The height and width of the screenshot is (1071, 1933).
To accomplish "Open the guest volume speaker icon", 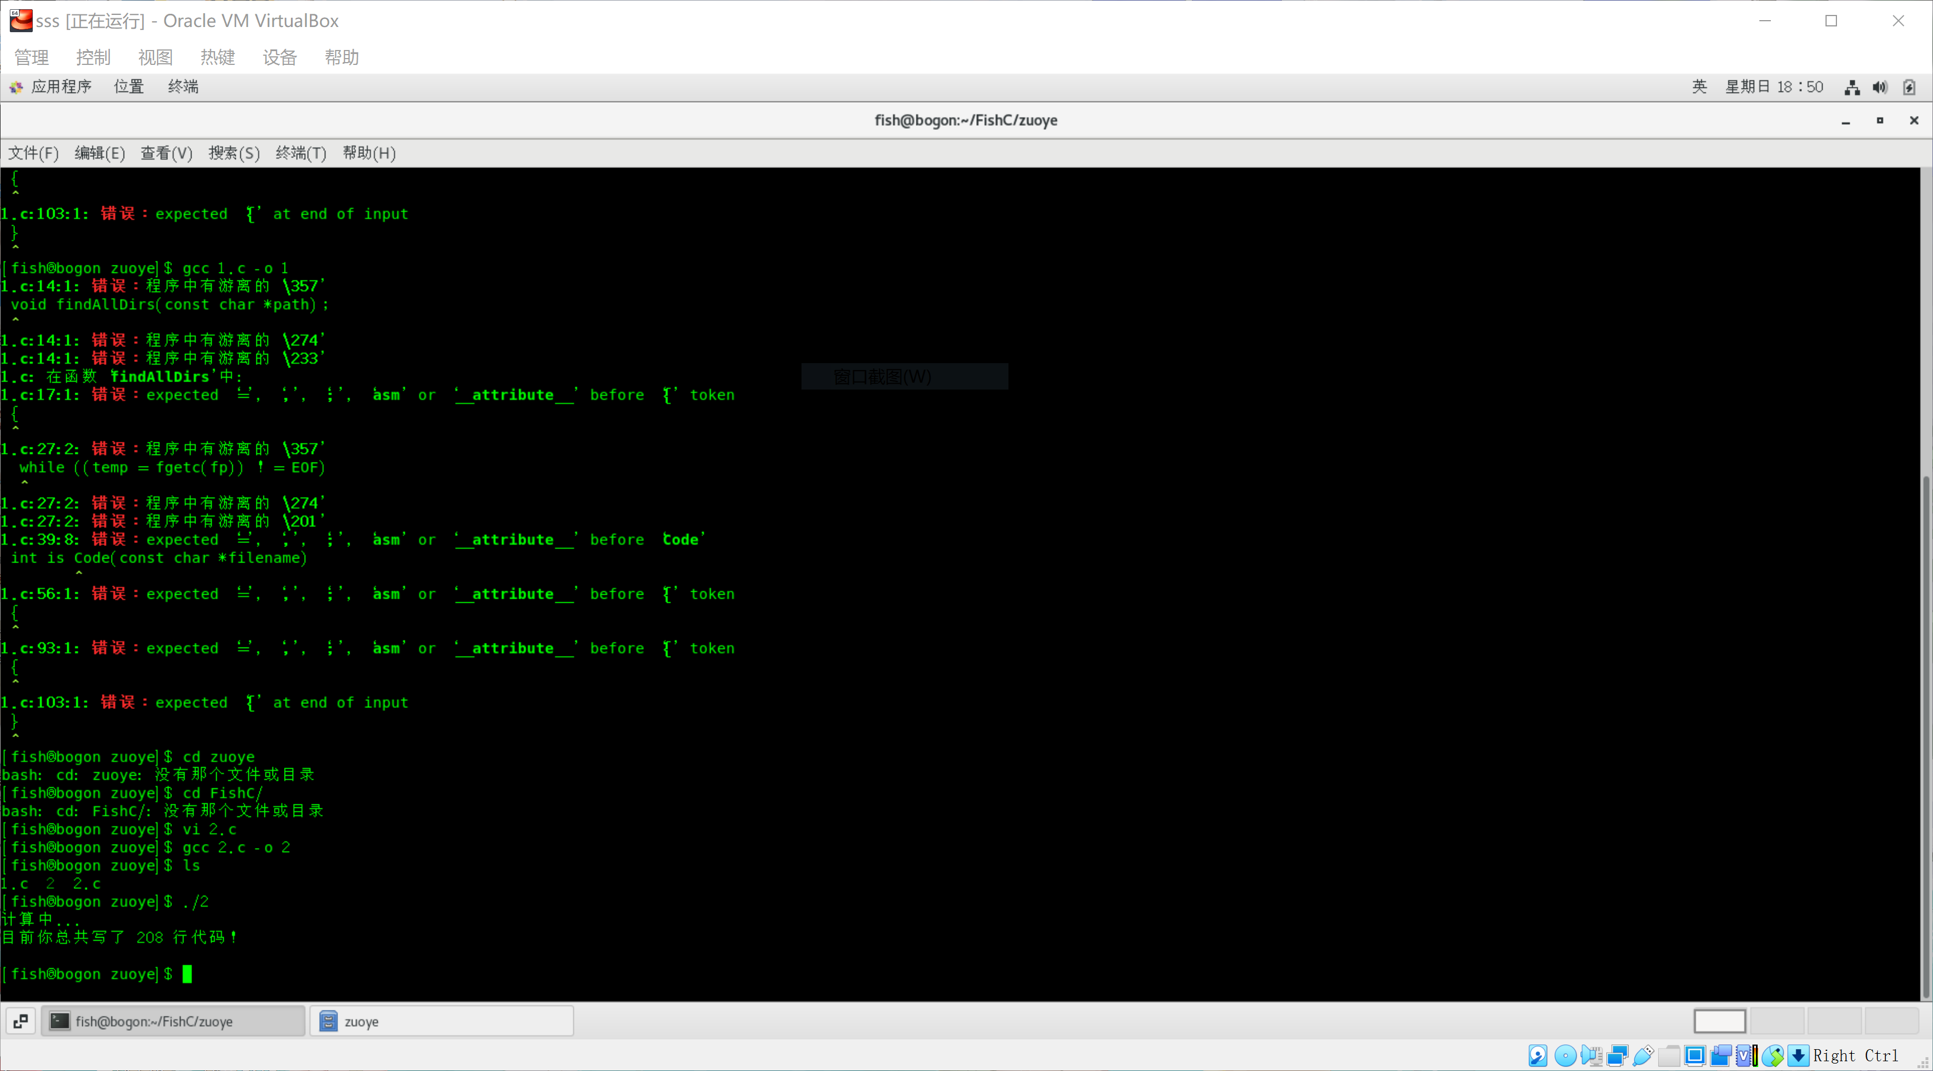I will coord(1880,87).
